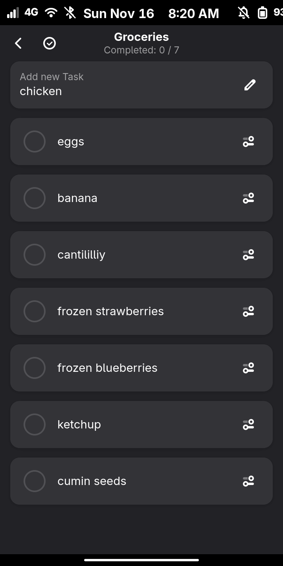Toggle the frozen blueberries checkbox

[35, 368]
